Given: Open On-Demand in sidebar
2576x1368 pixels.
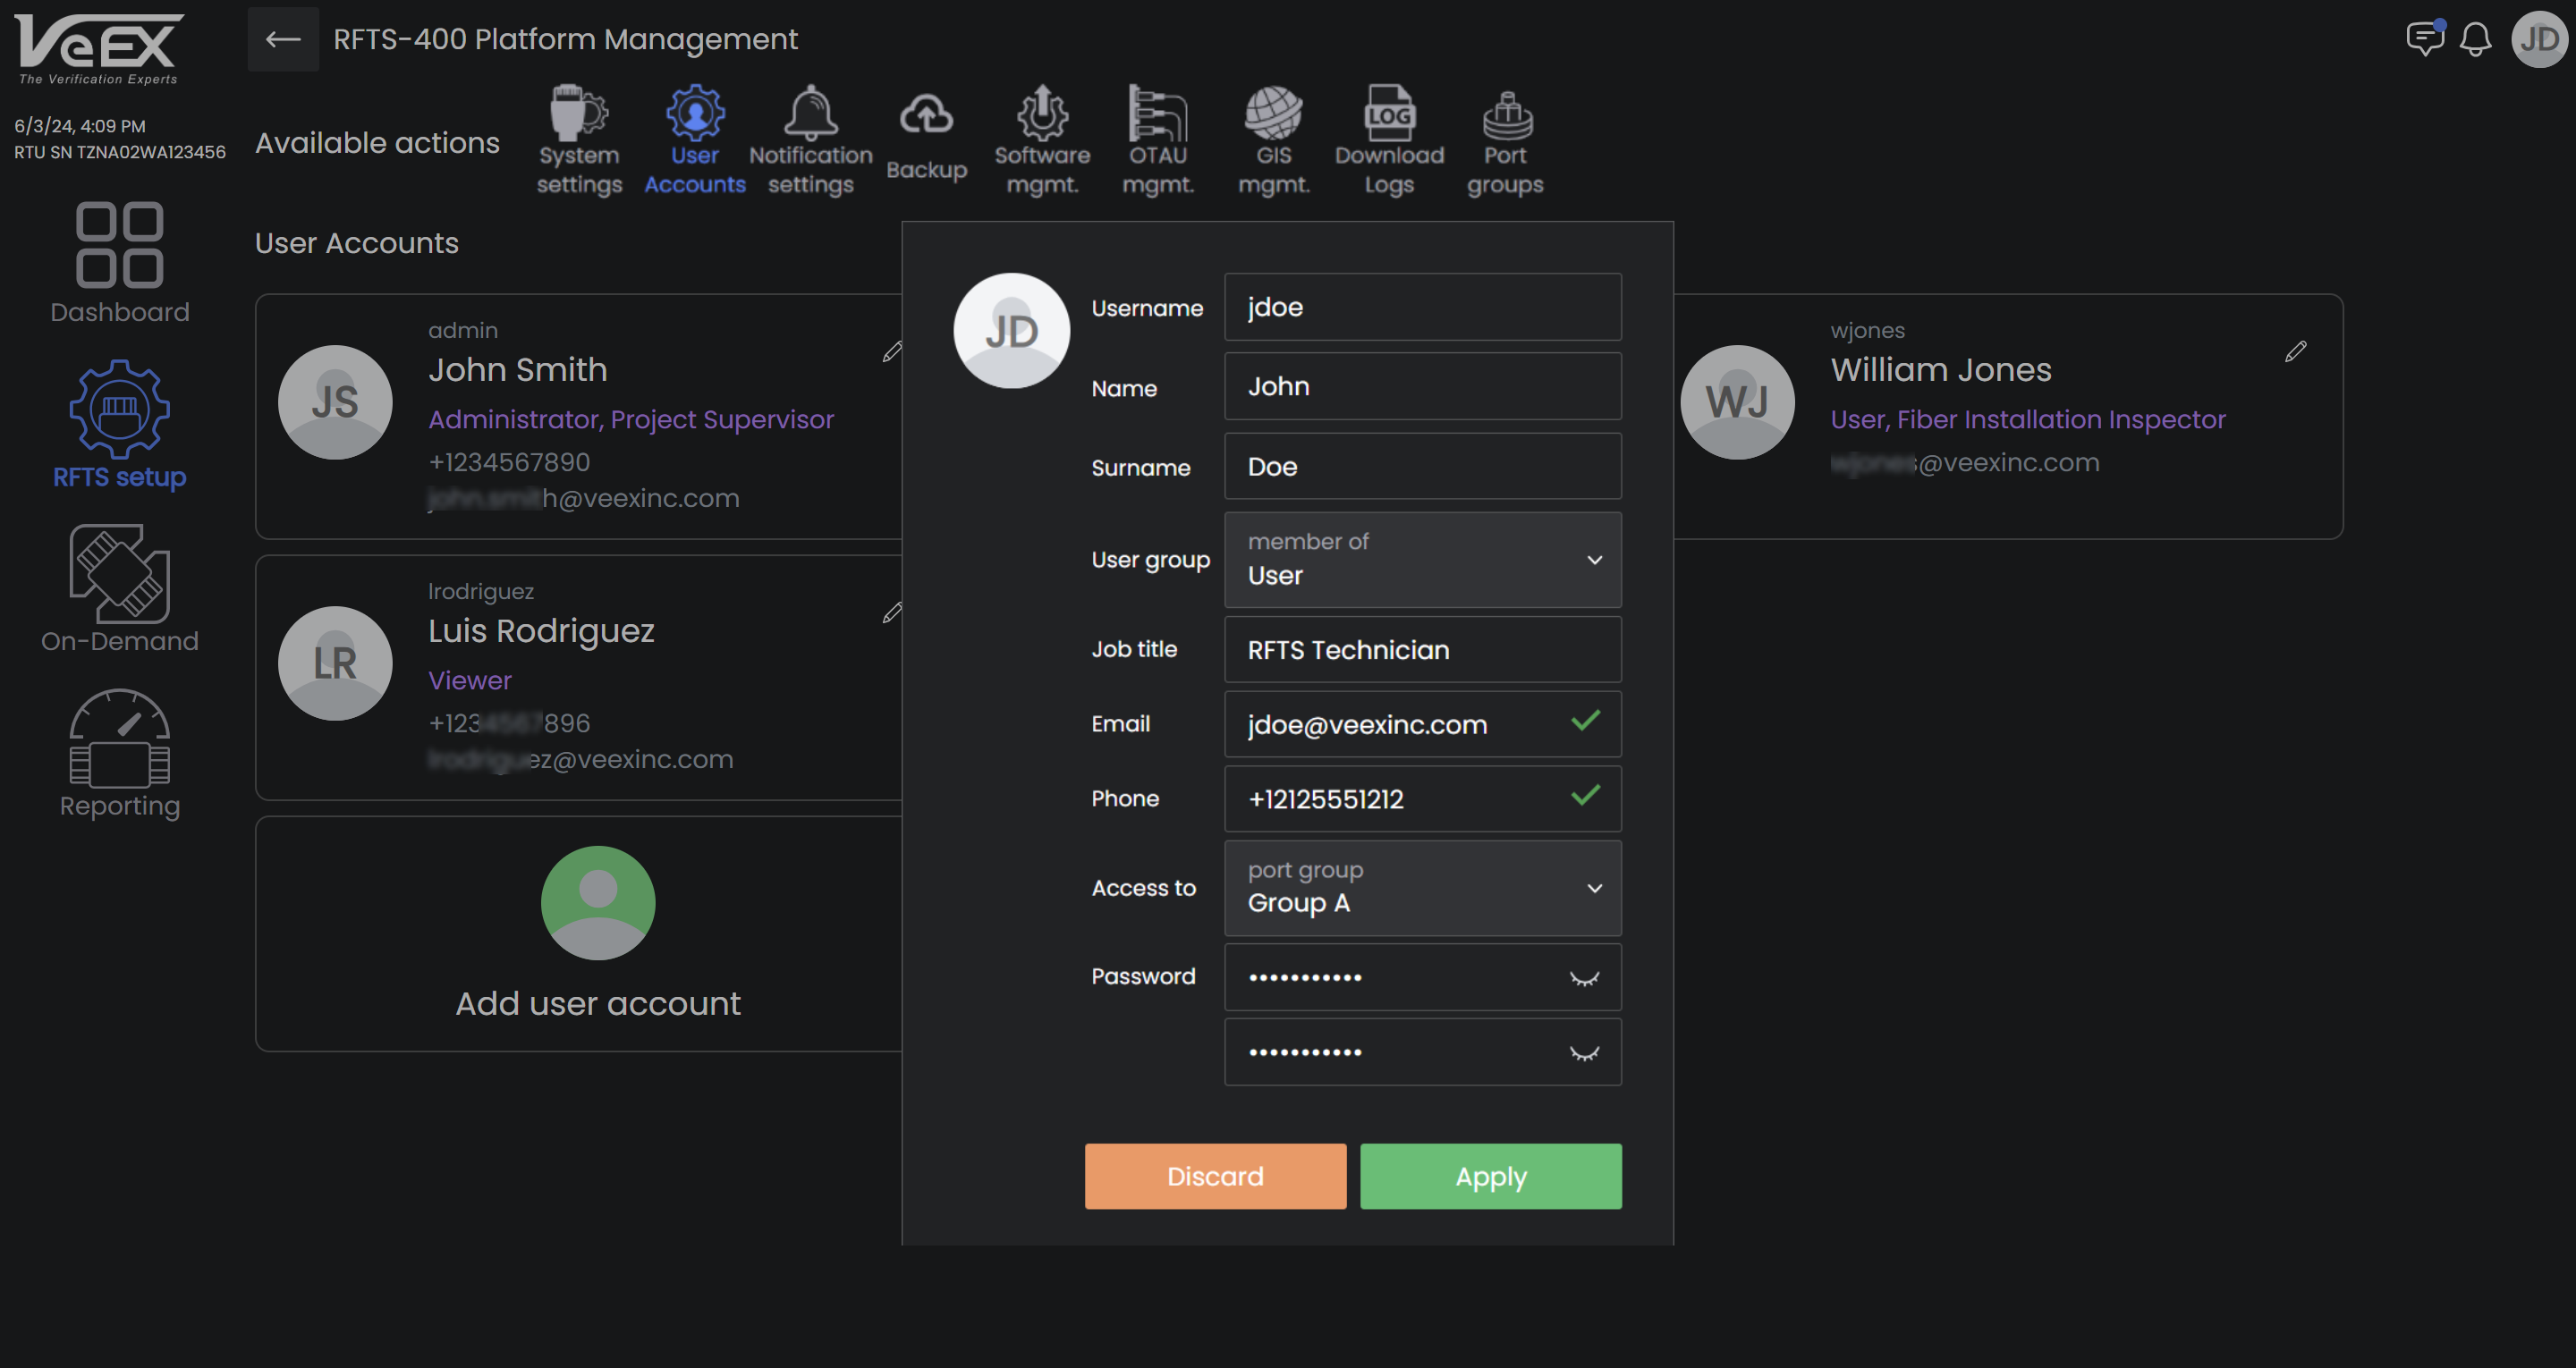Looking at the screenshot, I should (119, 590).
